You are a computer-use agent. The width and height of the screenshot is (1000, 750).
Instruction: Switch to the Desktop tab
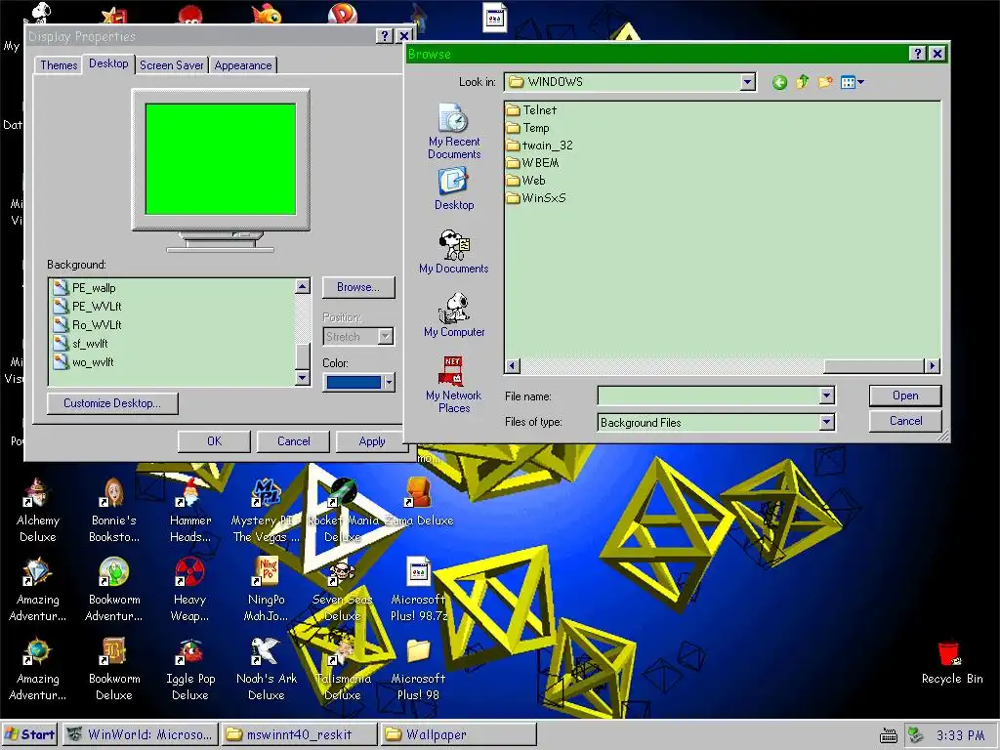coord(108,63)
